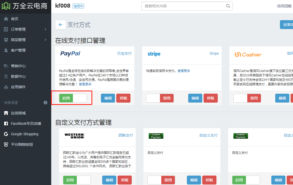This screenshot has height=185, width=293.
Task: Click inside the 搜索相关内容 search field
Action: (183, 6)
